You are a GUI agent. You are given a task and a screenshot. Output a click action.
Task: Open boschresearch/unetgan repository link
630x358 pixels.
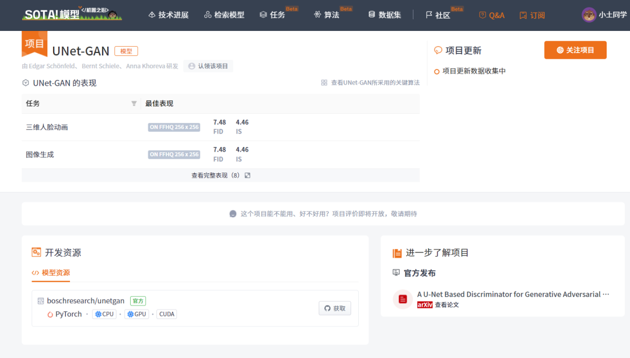[86, 300]
